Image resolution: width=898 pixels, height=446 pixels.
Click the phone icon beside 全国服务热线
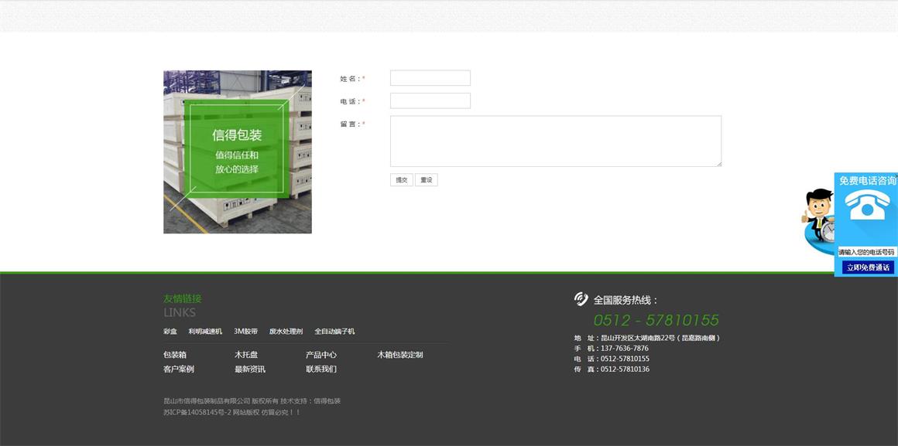580,298
